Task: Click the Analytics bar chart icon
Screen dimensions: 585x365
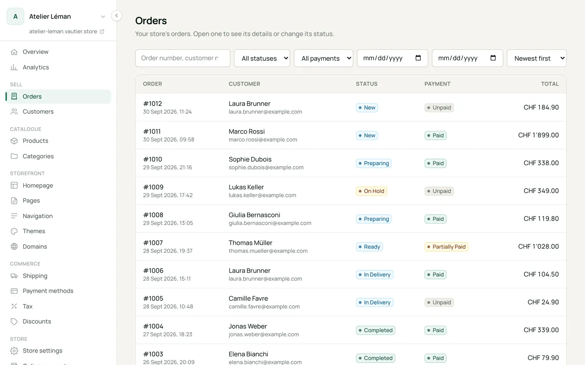Action: point(14,68)
